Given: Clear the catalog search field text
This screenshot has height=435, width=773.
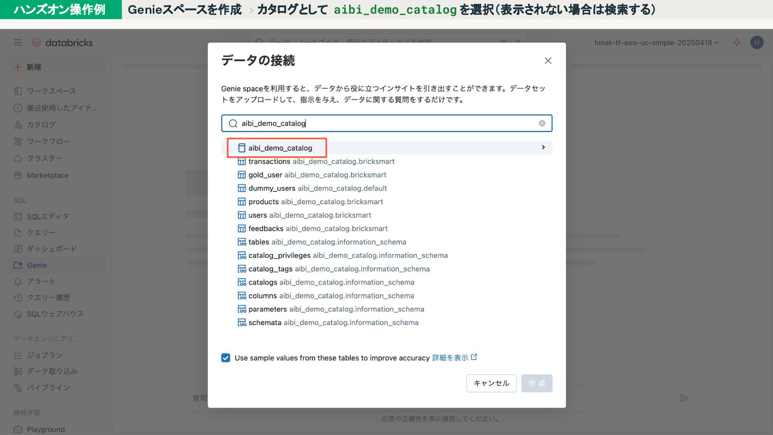Looking at the screenshot, I should point(542,123).
